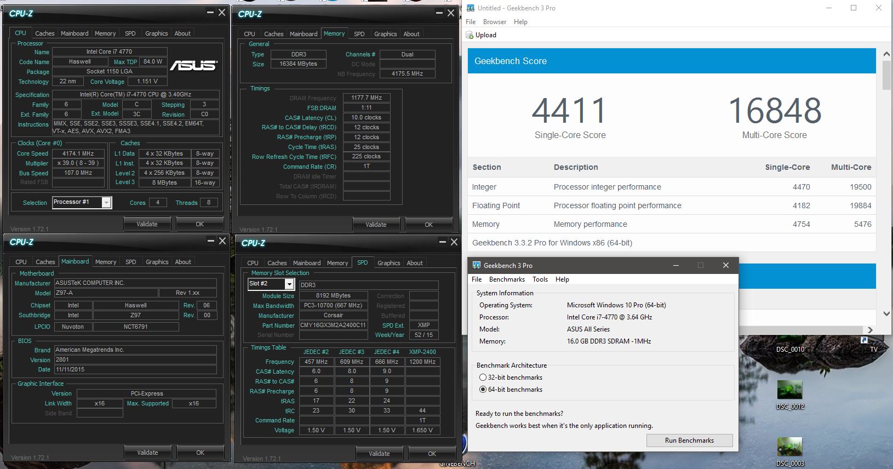Click the Core Speed value 4174.1 MHz
The image size is (893, 469).
[78, 153]
